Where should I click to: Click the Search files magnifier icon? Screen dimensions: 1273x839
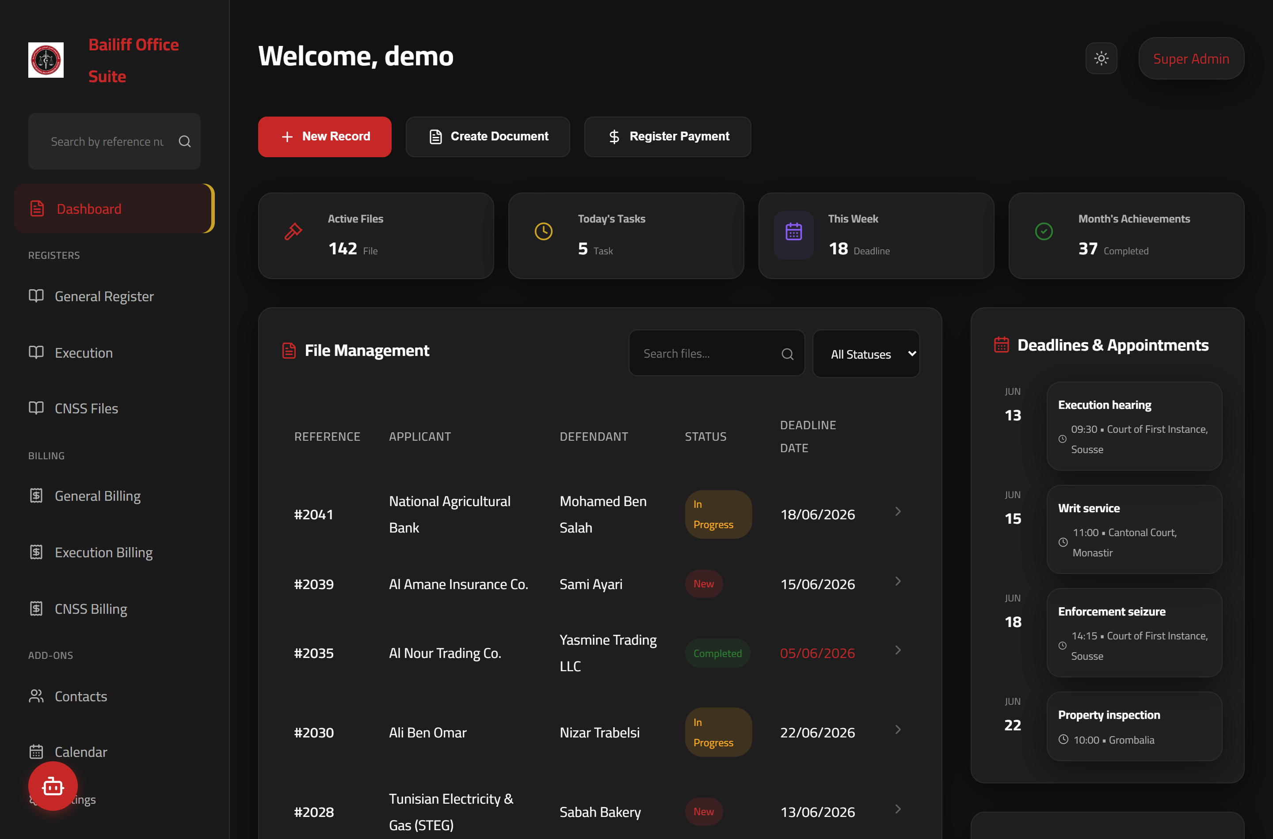pyautogui.click(x=787, y=354)
